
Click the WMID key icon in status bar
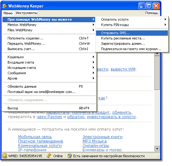4,156
